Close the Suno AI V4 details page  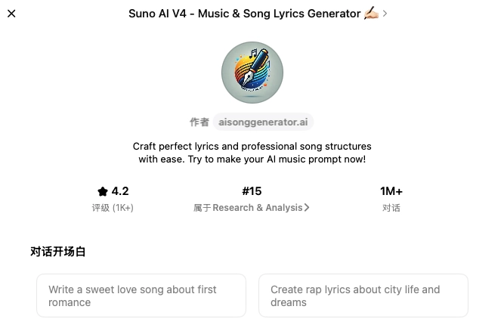point(11,14)
